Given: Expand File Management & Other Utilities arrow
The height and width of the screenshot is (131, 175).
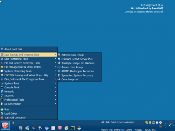Looking at the screenshot, I should coord(55,67).
